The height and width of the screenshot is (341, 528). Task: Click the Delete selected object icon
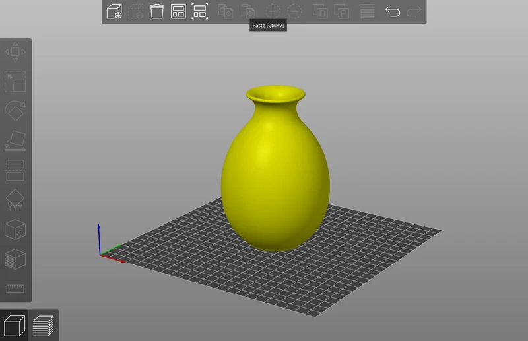click(136, 11)
